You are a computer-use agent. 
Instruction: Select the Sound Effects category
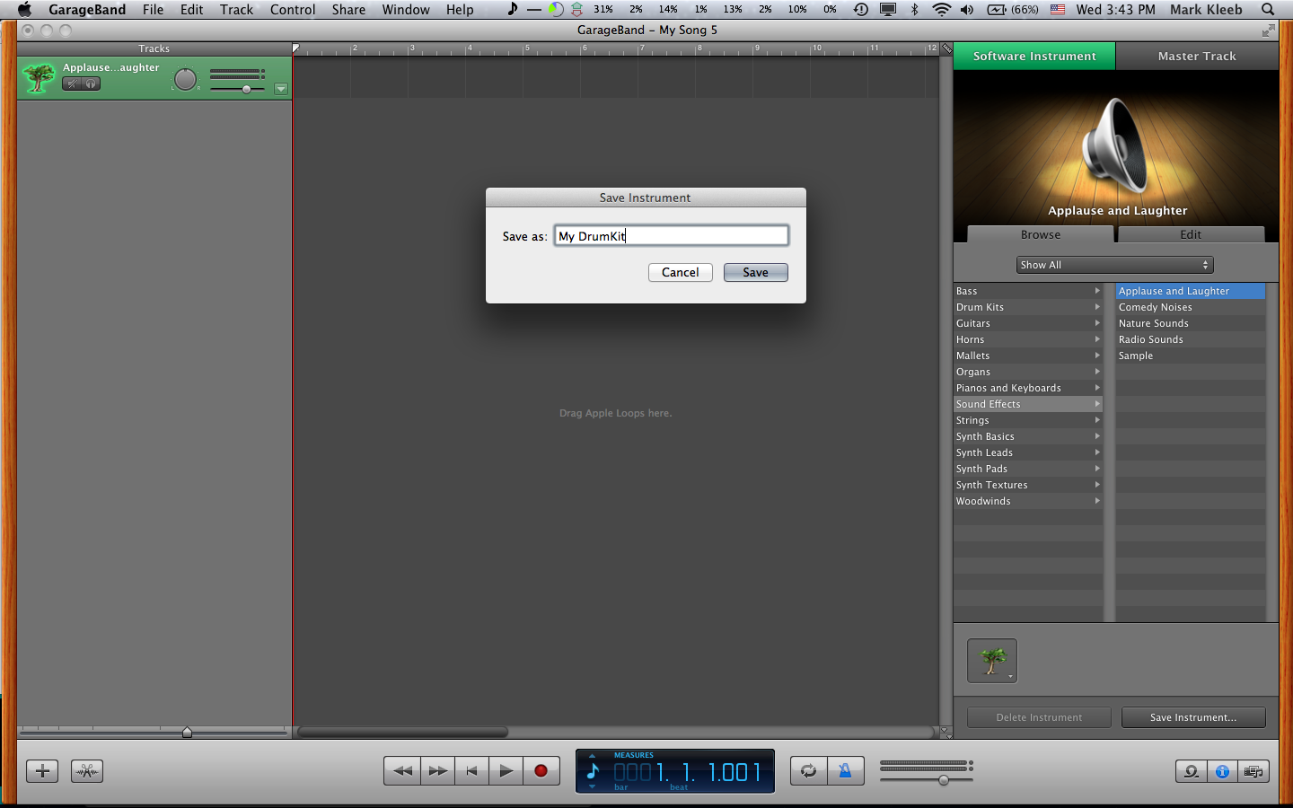point(1028,404)
